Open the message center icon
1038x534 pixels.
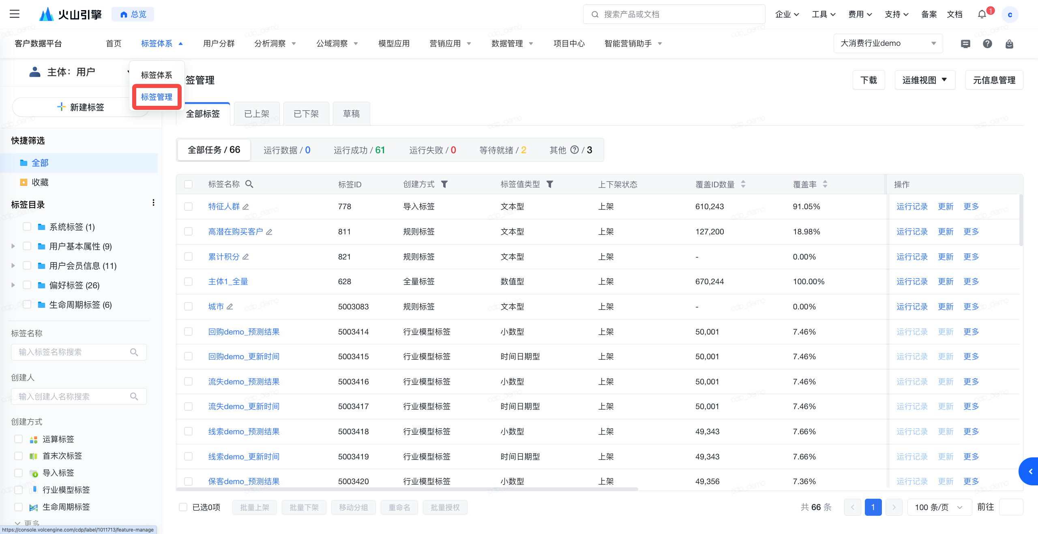tap(965, 44)
